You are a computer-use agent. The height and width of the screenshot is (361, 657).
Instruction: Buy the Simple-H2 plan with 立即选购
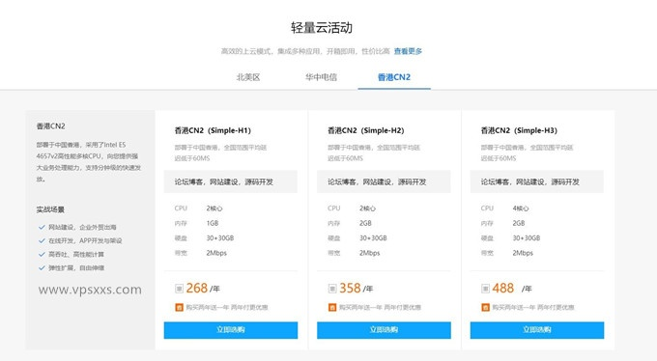tap(384, 330)
